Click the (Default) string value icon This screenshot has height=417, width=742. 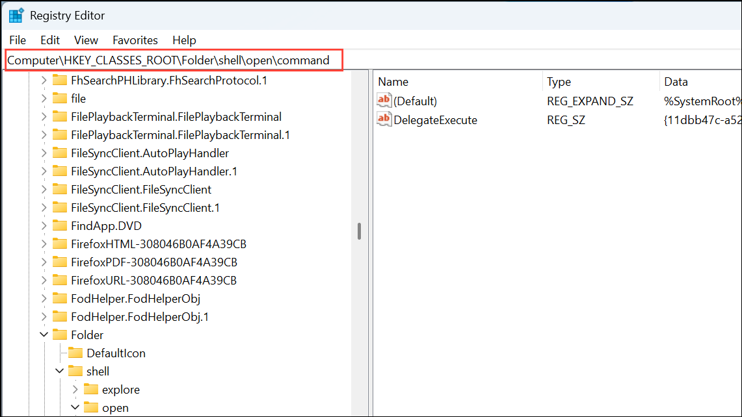pyautogui.click(x=384, y=100)
